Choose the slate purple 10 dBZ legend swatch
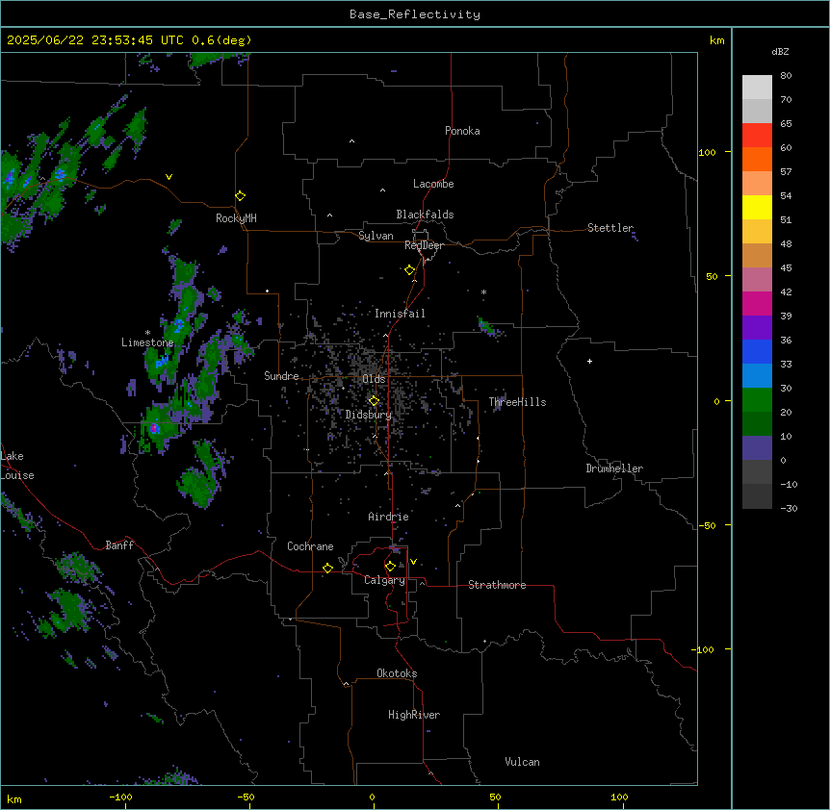The image size is (830, 810). (757, 448)
